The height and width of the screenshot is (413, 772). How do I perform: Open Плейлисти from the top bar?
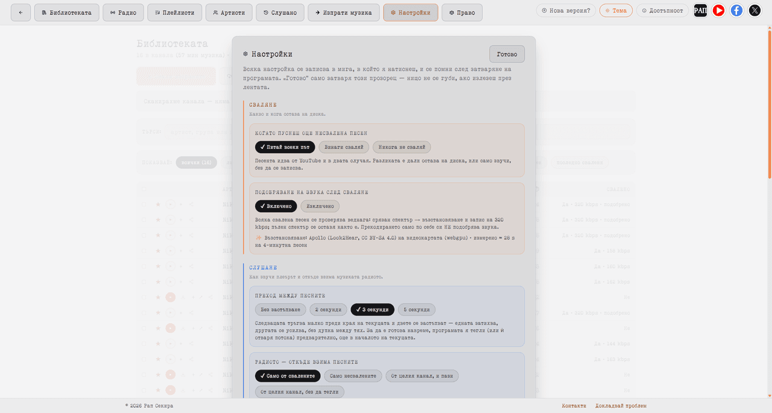174,12
